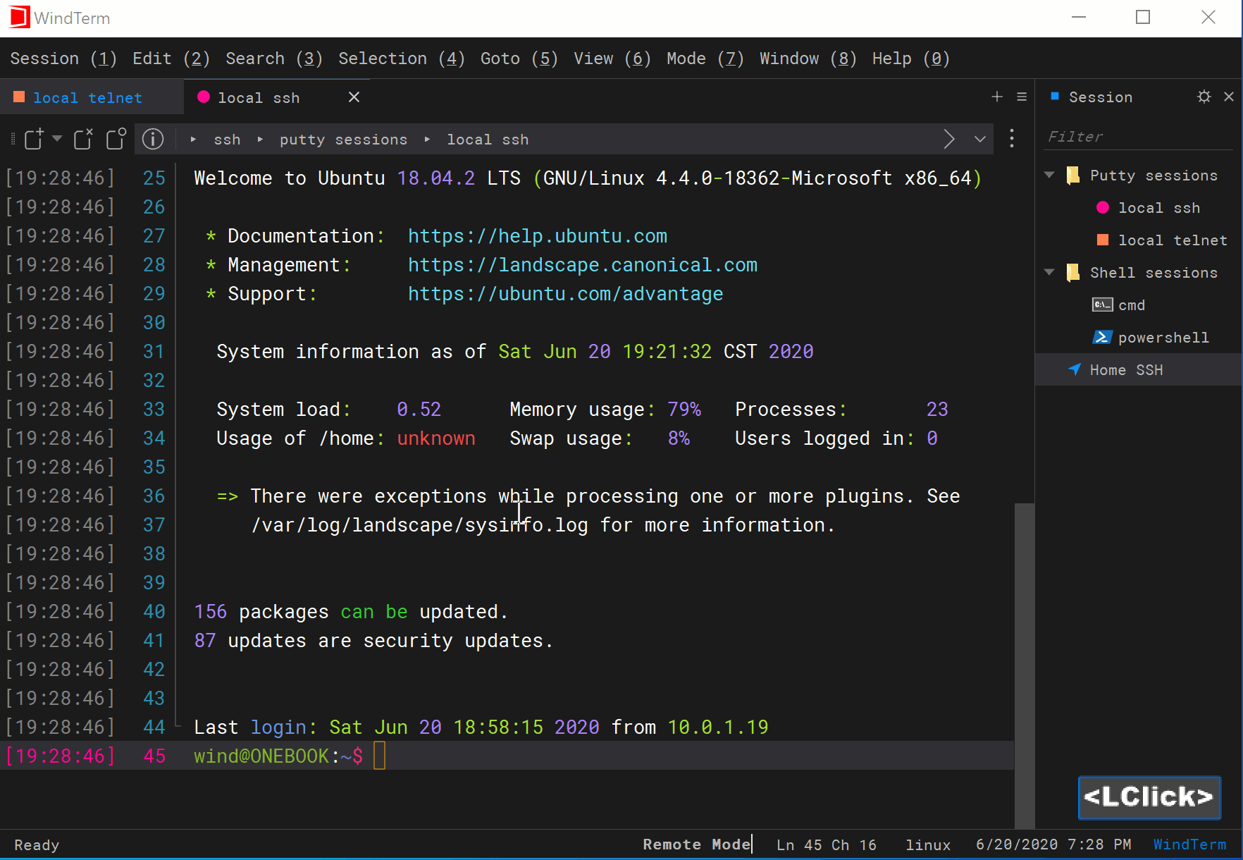Click the powershell session icon
Screen dimensions: 1243x860
[1102, 337]
